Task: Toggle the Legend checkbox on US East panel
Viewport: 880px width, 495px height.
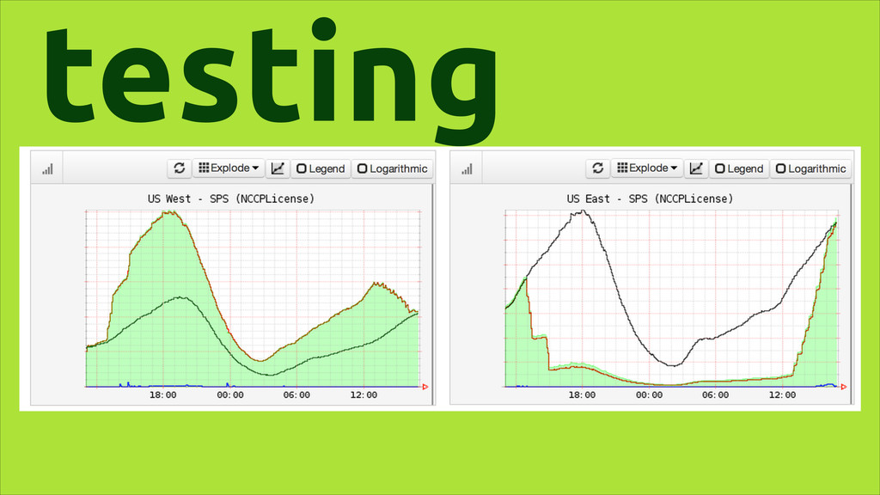Action: tap(739, 168)
